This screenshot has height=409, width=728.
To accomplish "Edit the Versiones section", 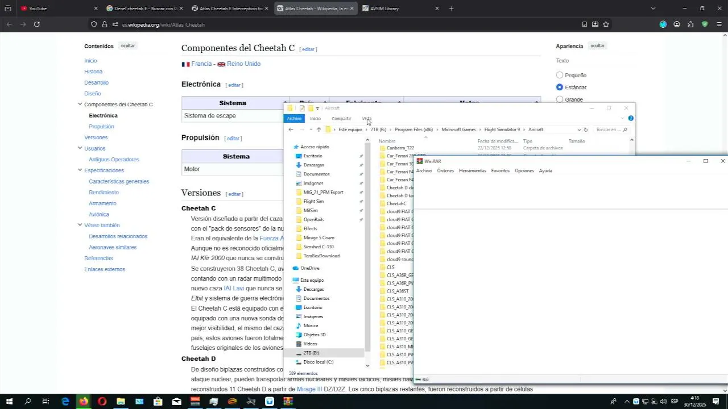I will (234, 194).
